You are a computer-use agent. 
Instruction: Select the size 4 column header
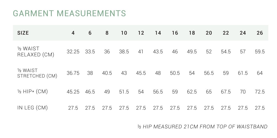pos(73,33)
